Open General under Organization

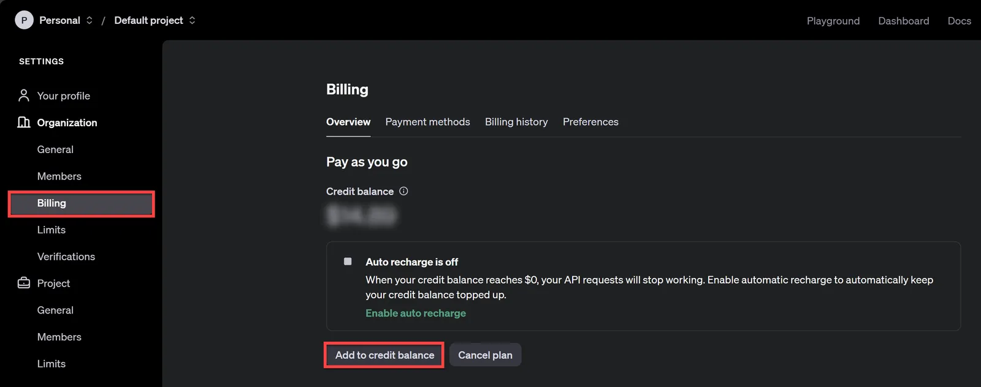click(x=55, y=149)
